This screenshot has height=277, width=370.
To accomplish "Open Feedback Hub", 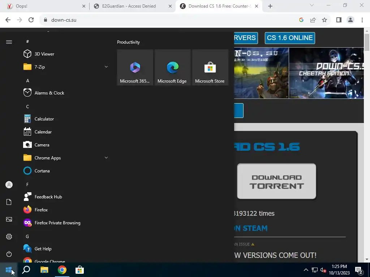I will (x=66, y=197).
